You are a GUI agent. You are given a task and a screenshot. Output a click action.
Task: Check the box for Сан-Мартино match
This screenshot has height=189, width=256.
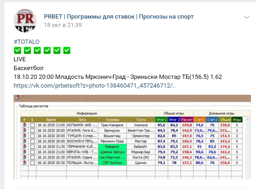[x=32, y=157]
